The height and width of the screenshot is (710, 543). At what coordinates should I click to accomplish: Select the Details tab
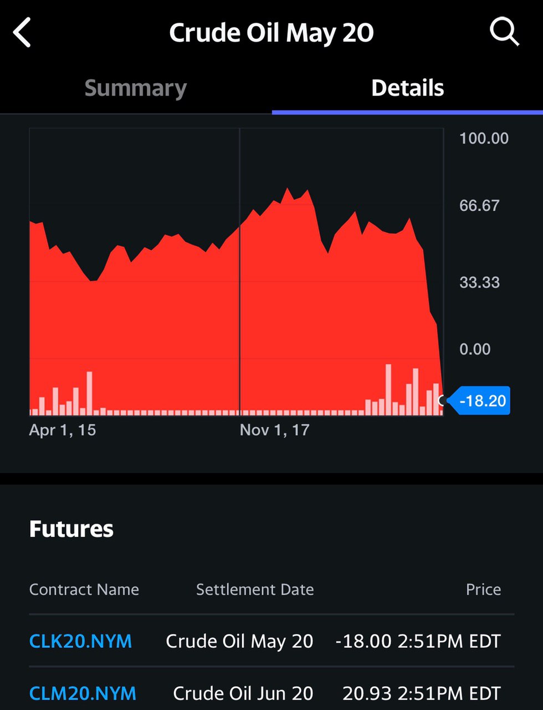tap(407, 88)
